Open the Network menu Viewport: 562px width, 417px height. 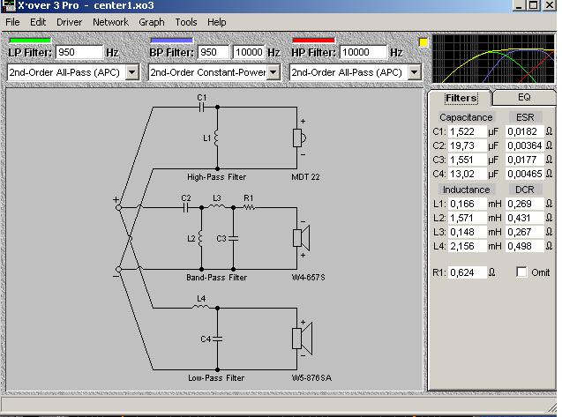tap(110, 22)
